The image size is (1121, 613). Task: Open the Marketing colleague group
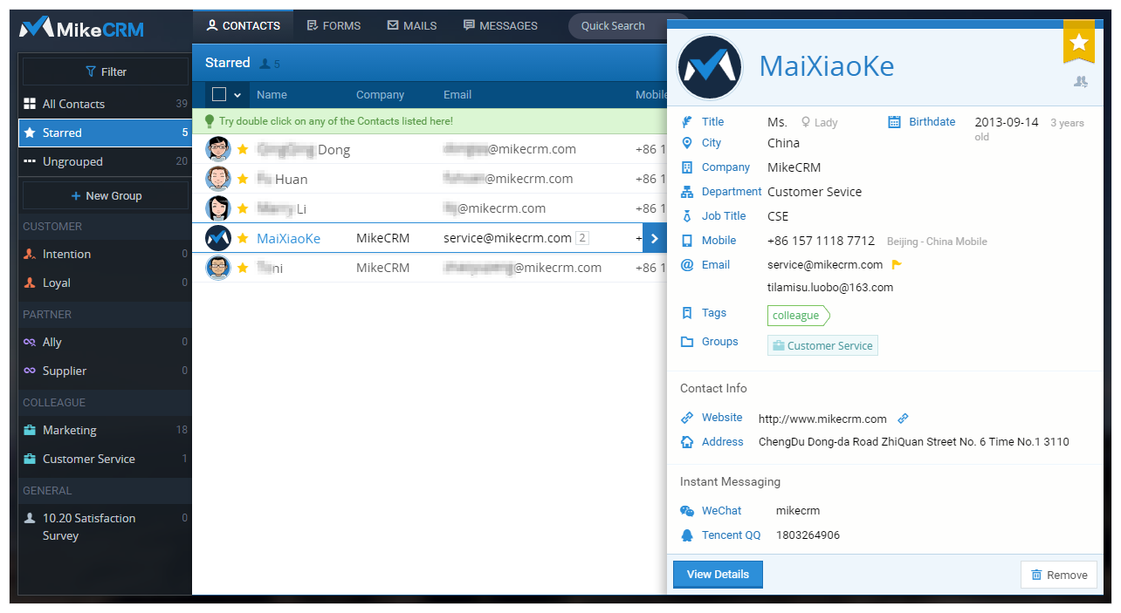click(105, 430)
